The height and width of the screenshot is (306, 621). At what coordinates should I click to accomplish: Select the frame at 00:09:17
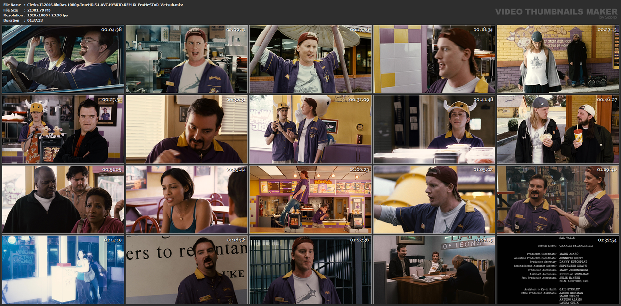point(187,59)
